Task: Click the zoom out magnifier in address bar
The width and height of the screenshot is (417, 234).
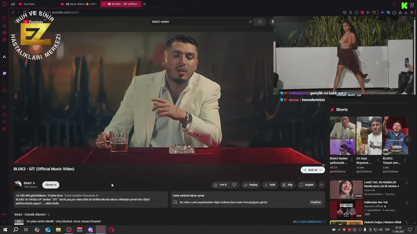Action: 345,12
